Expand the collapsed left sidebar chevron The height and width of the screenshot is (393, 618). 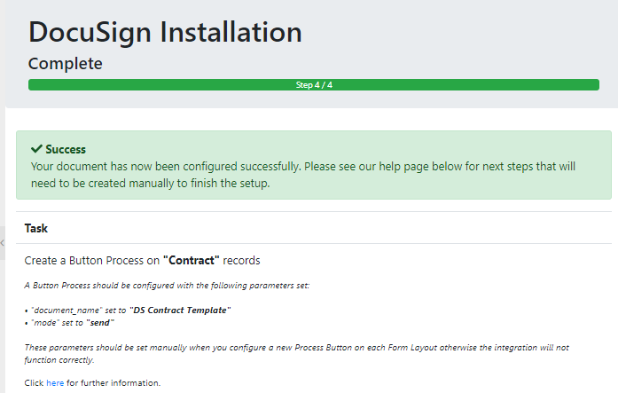point(3,243)
